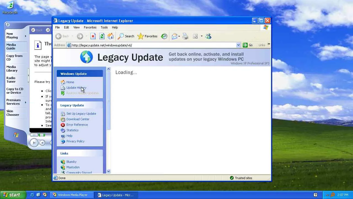Viewport: 353px width, 199px height.
Task: Stop page loading with the red X button
Action: pyautogui.click(x=93, y=36)
